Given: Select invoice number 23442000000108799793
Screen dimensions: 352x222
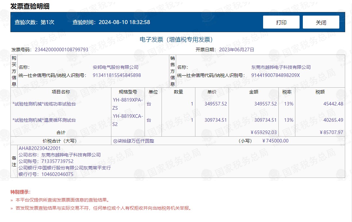Looking at the screenshot, I should pyautogui.click(x=62, y=50).
